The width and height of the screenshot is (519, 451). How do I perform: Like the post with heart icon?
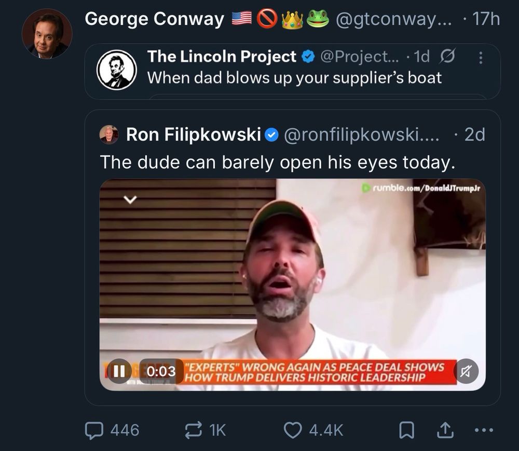(x=293, y=430)
